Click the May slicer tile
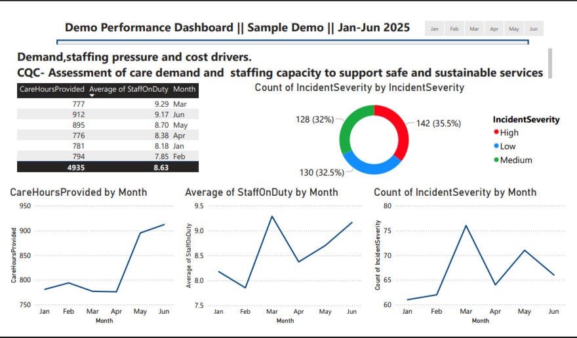Screen dimensions: 577x338 coord(514,29)
